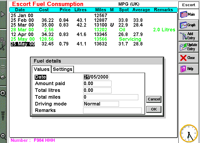Click the M column header
The height and width of the screenshot is (143, 200).
pyautogui.click(x=112, y=10)
